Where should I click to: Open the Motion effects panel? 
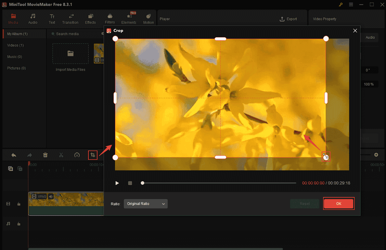click(x=148, y=19)
